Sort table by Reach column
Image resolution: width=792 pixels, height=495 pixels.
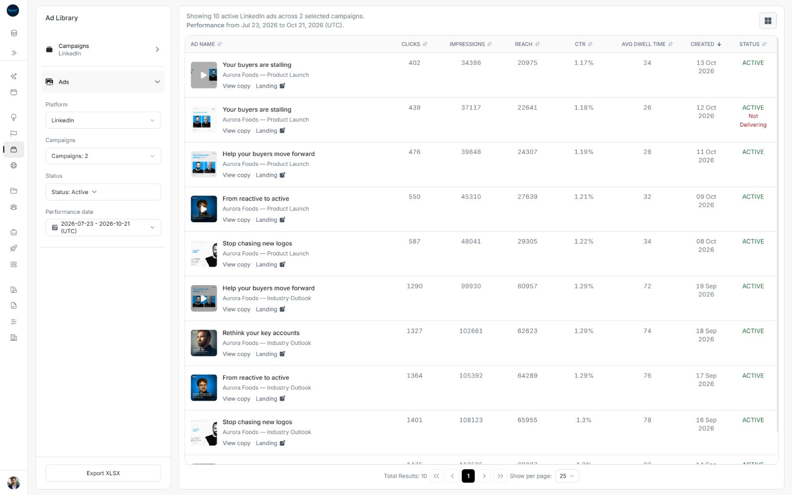[527, 44]
